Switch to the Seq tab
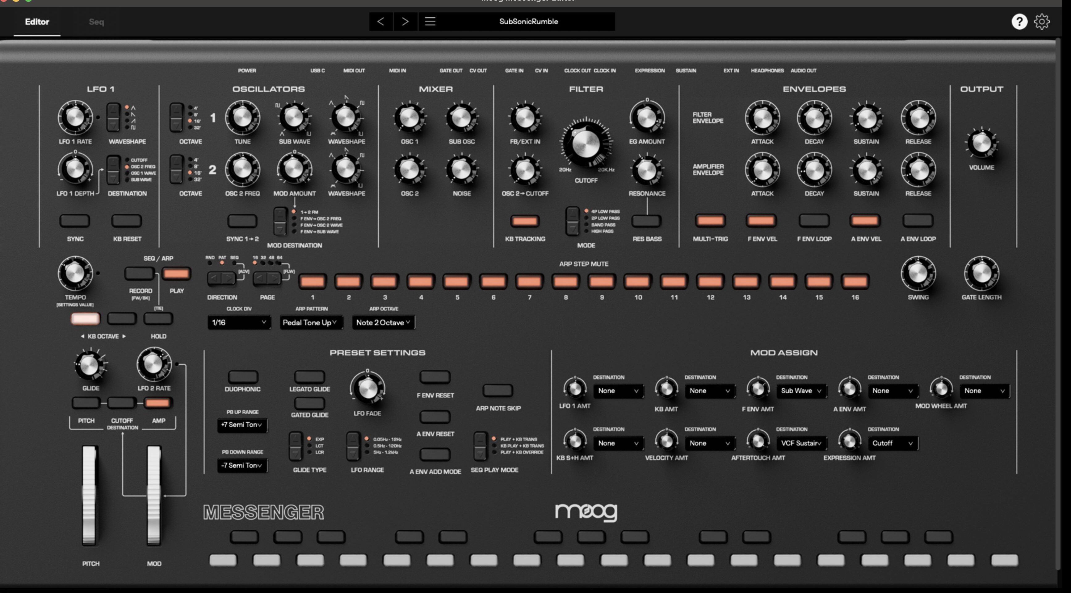Screen dimensions: 1071x593 click(x=96, y=22)
